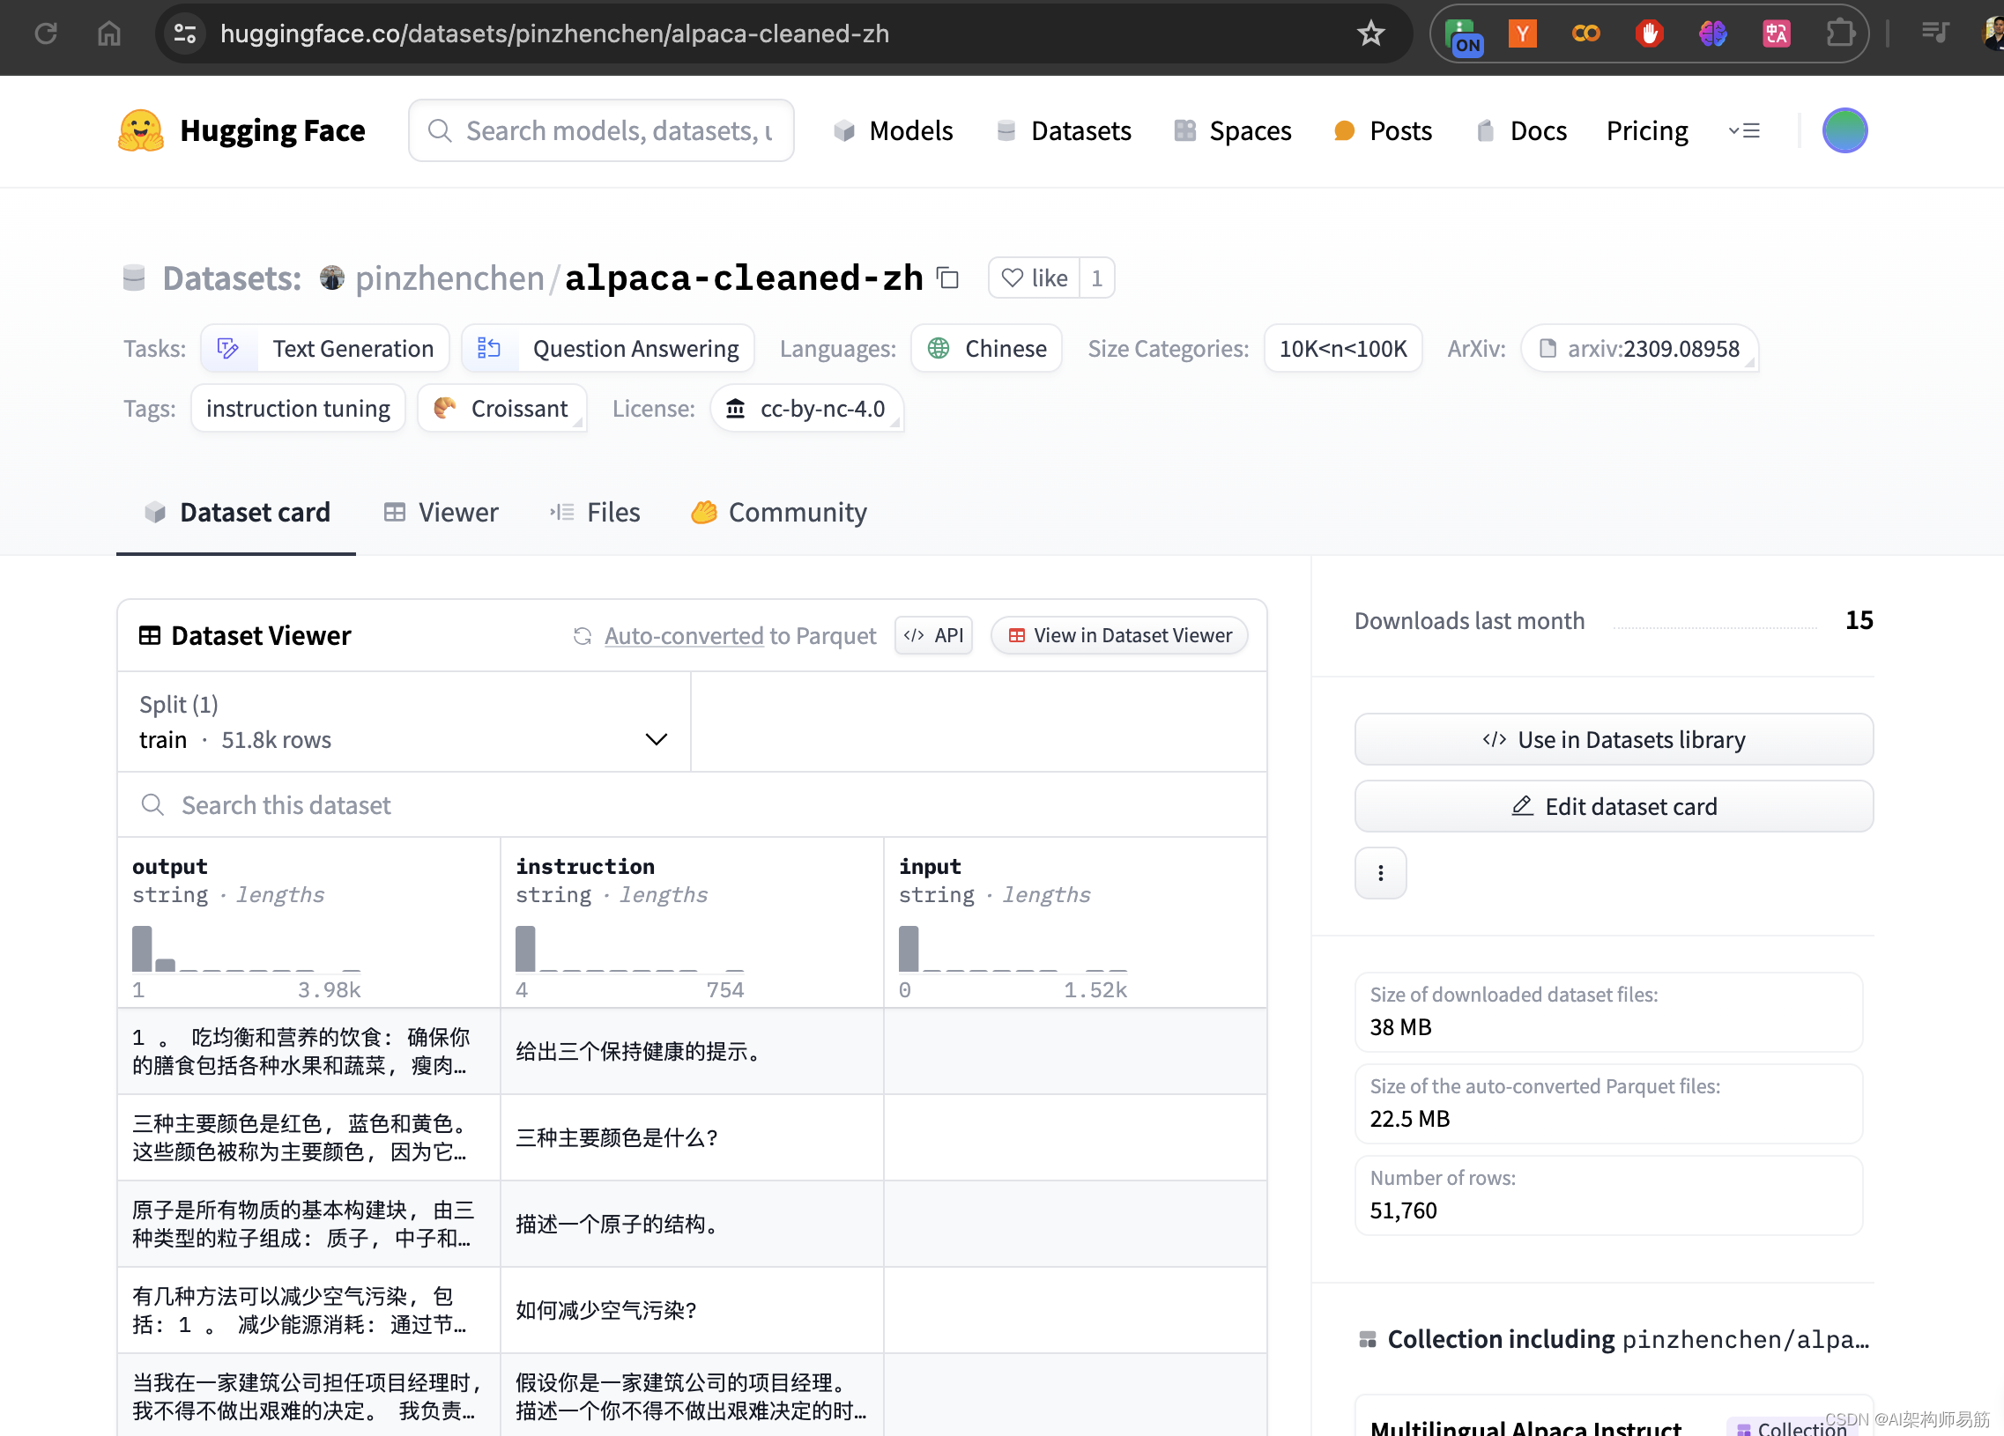The image size is (2004, 1436).
Task: Open the CO extension icon
Action: 1585,33
